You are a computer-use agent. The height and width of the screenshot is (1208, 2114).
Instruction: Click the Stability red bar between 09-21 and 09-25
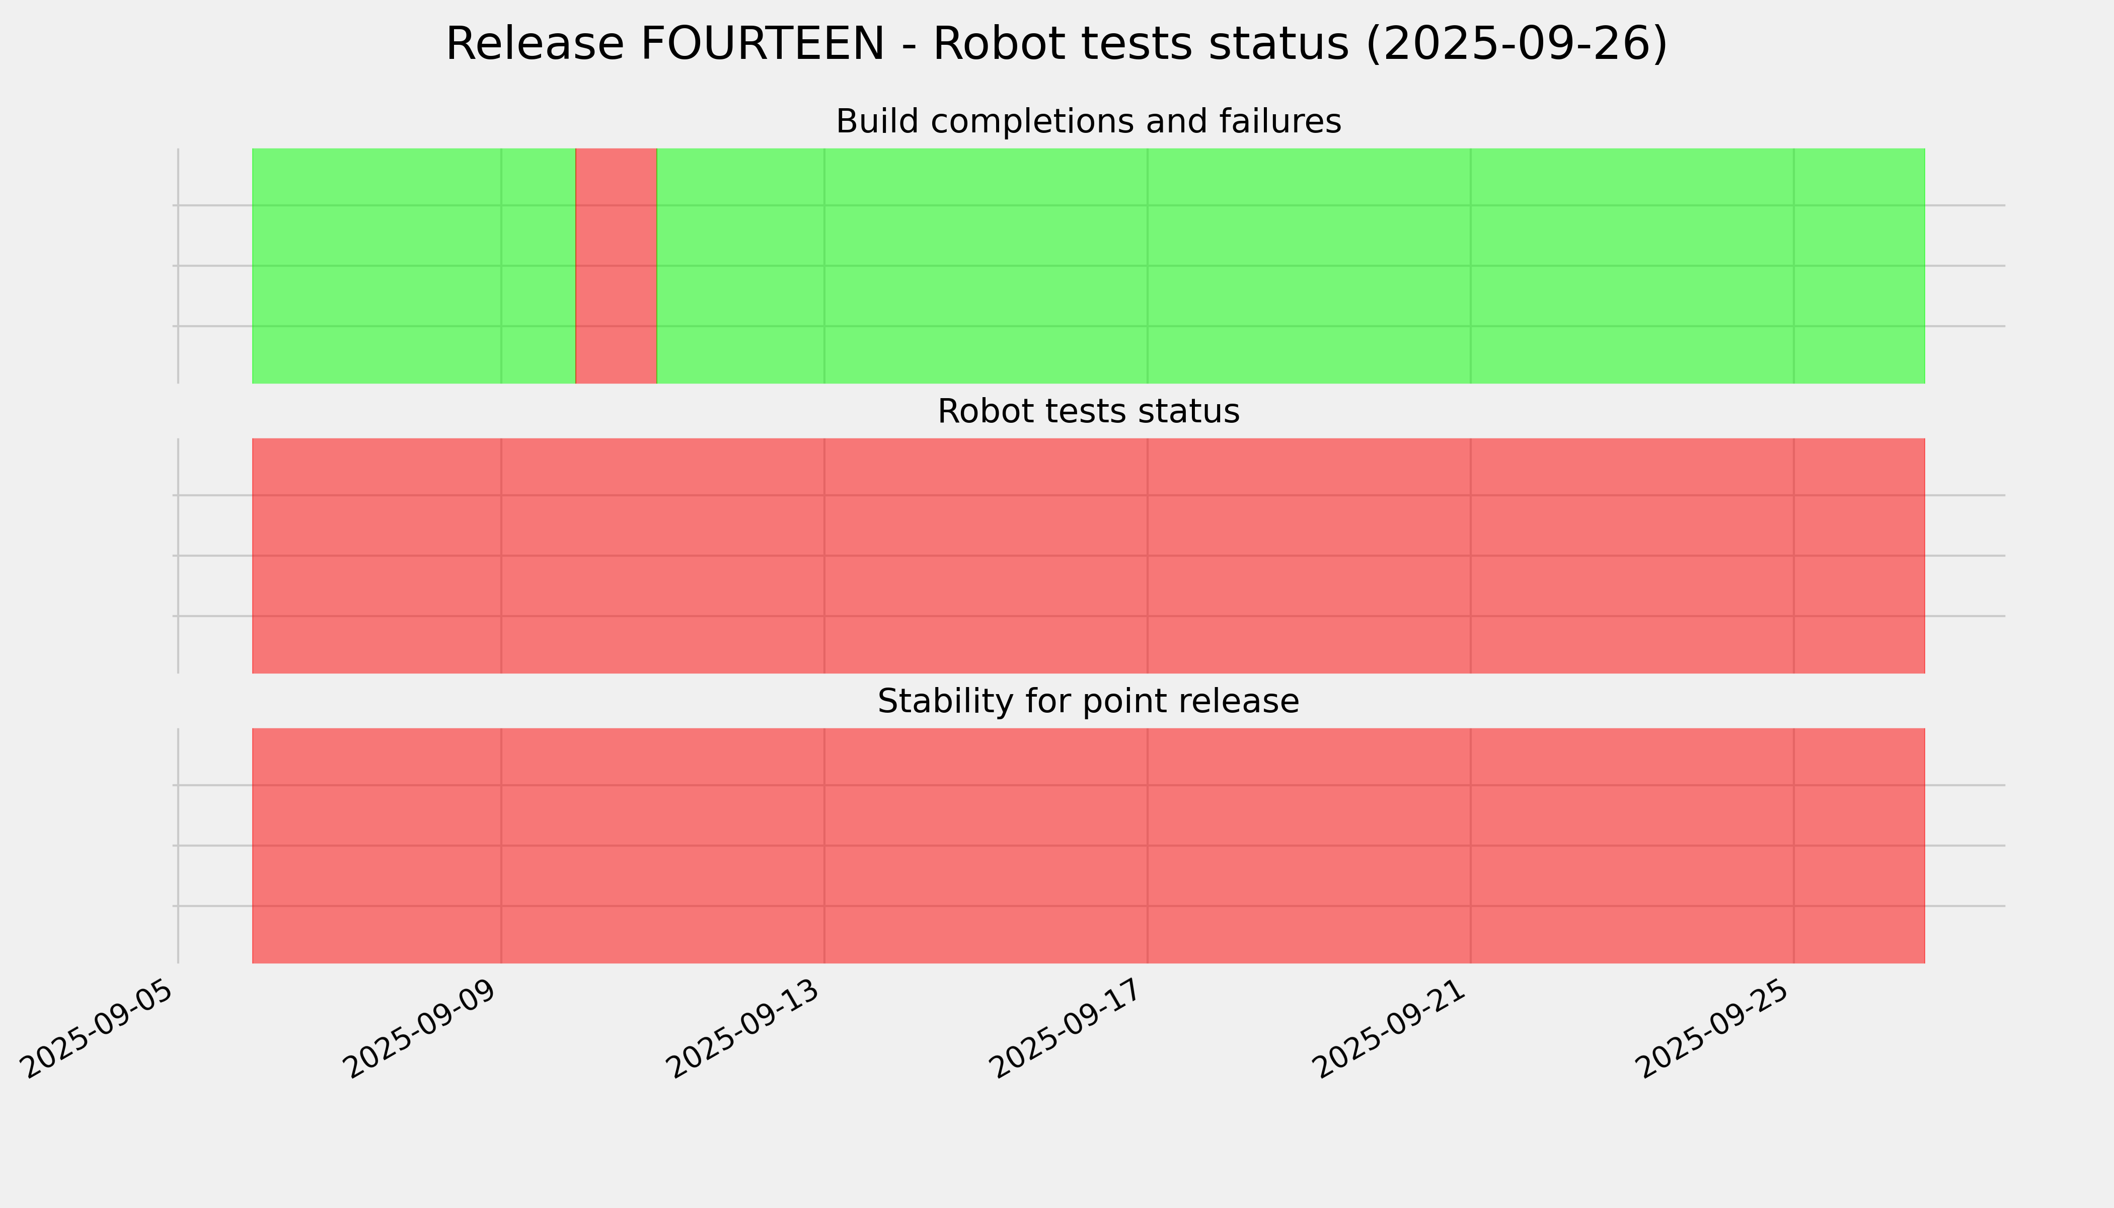click(1632, 846)
